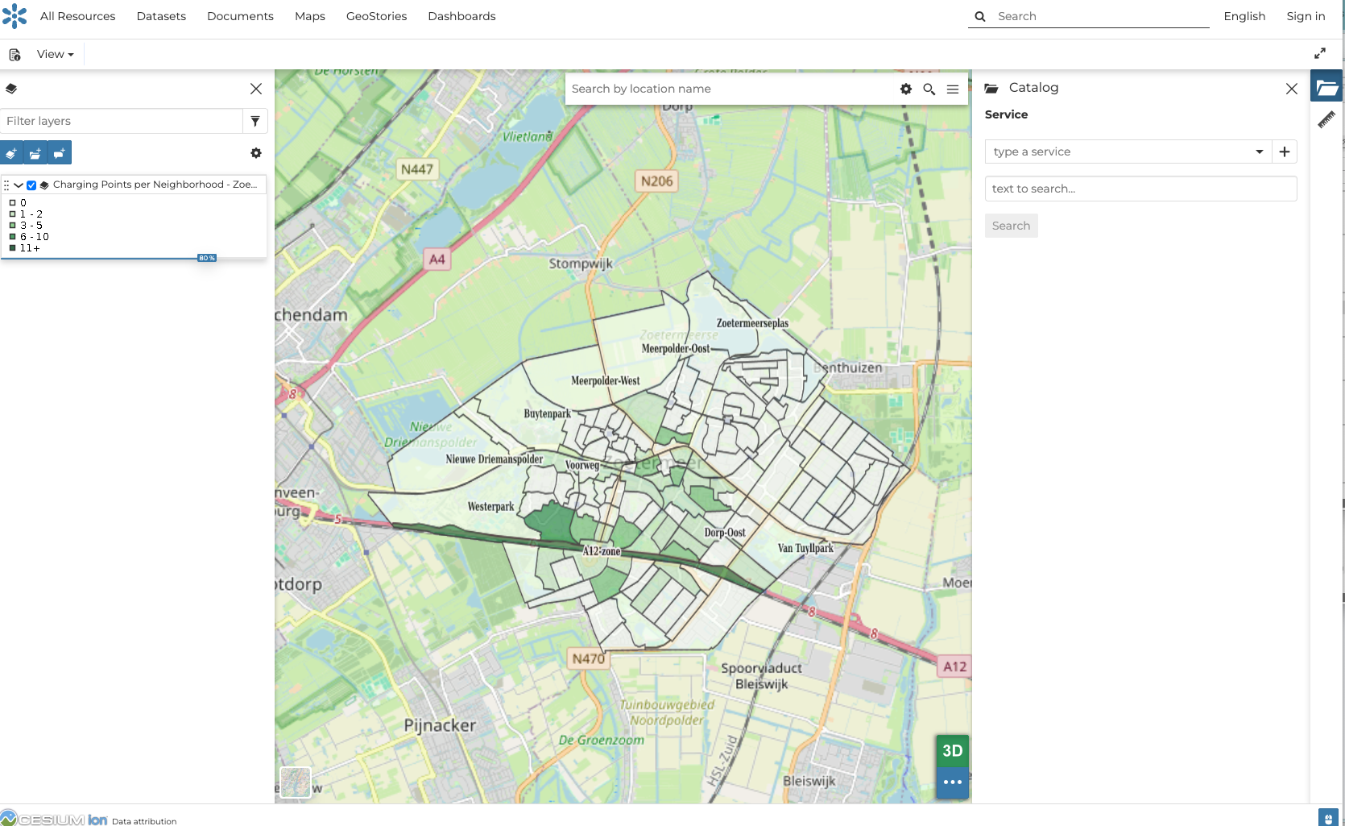Add a new catalog service with plus button
This screenshot has width=1345, height=826.
click(x=1285, y=152)
